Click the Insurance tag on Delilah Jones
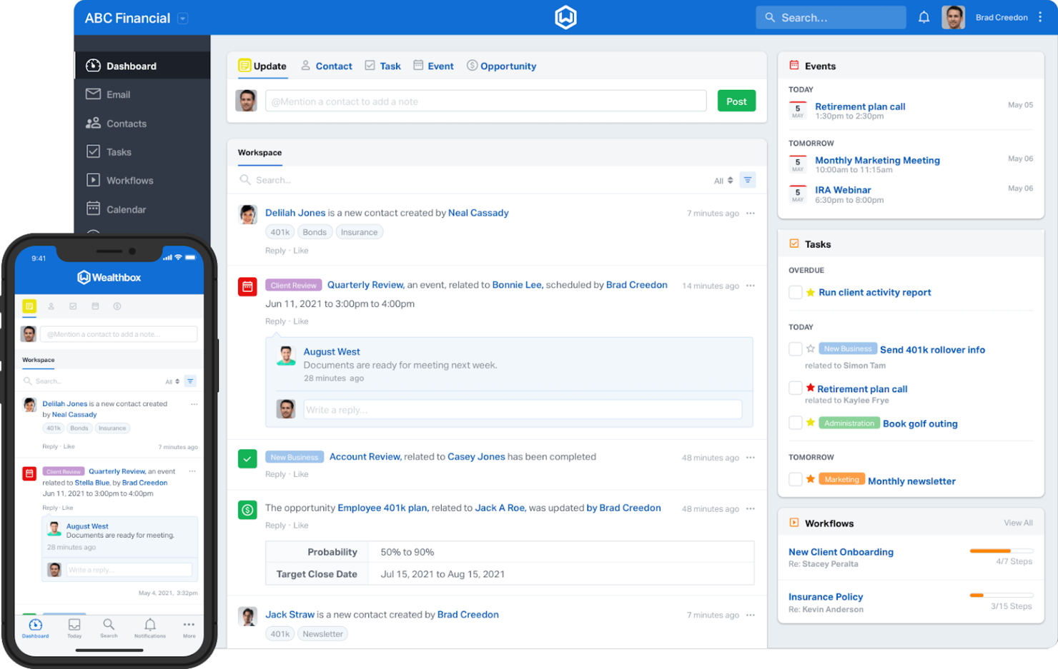Image resolution: width=1058 pixels, height=669 pixels. click(359, 232)
